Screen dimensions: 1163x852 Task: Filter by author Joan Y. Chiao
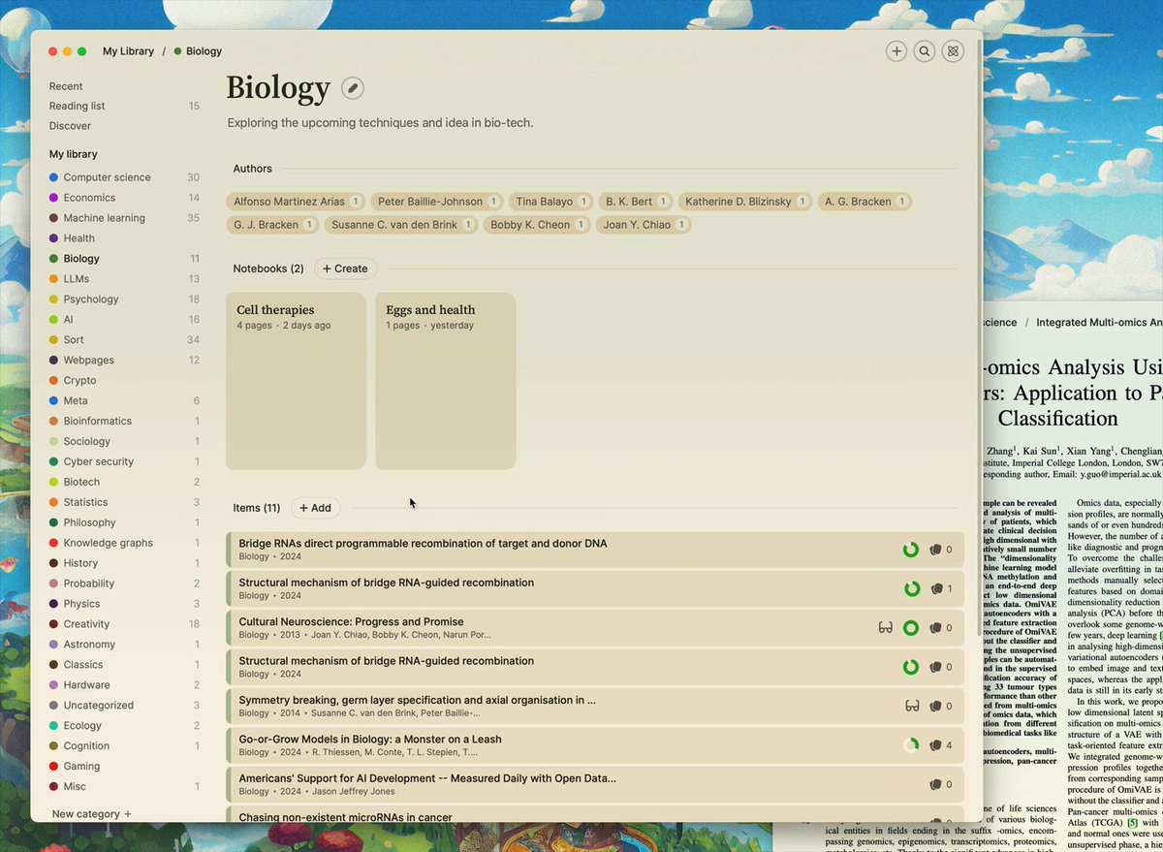tap(644, 225)
